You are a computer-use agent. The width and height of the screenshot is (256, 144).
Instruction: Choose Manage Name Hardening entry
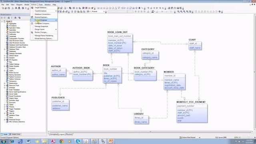(44, 36)
